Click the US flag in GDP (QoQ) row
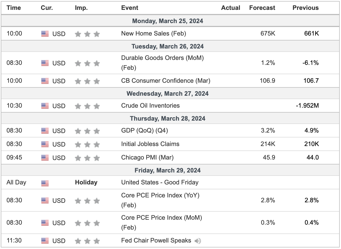Viewport: 341px width, 249px height. click(x=45, y=131)
